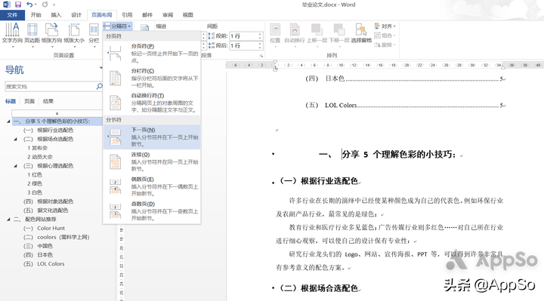Go to 1 发布会 heading
This screenshot has width=544, height=301.
pyautogui.click(x=38, y=148)
